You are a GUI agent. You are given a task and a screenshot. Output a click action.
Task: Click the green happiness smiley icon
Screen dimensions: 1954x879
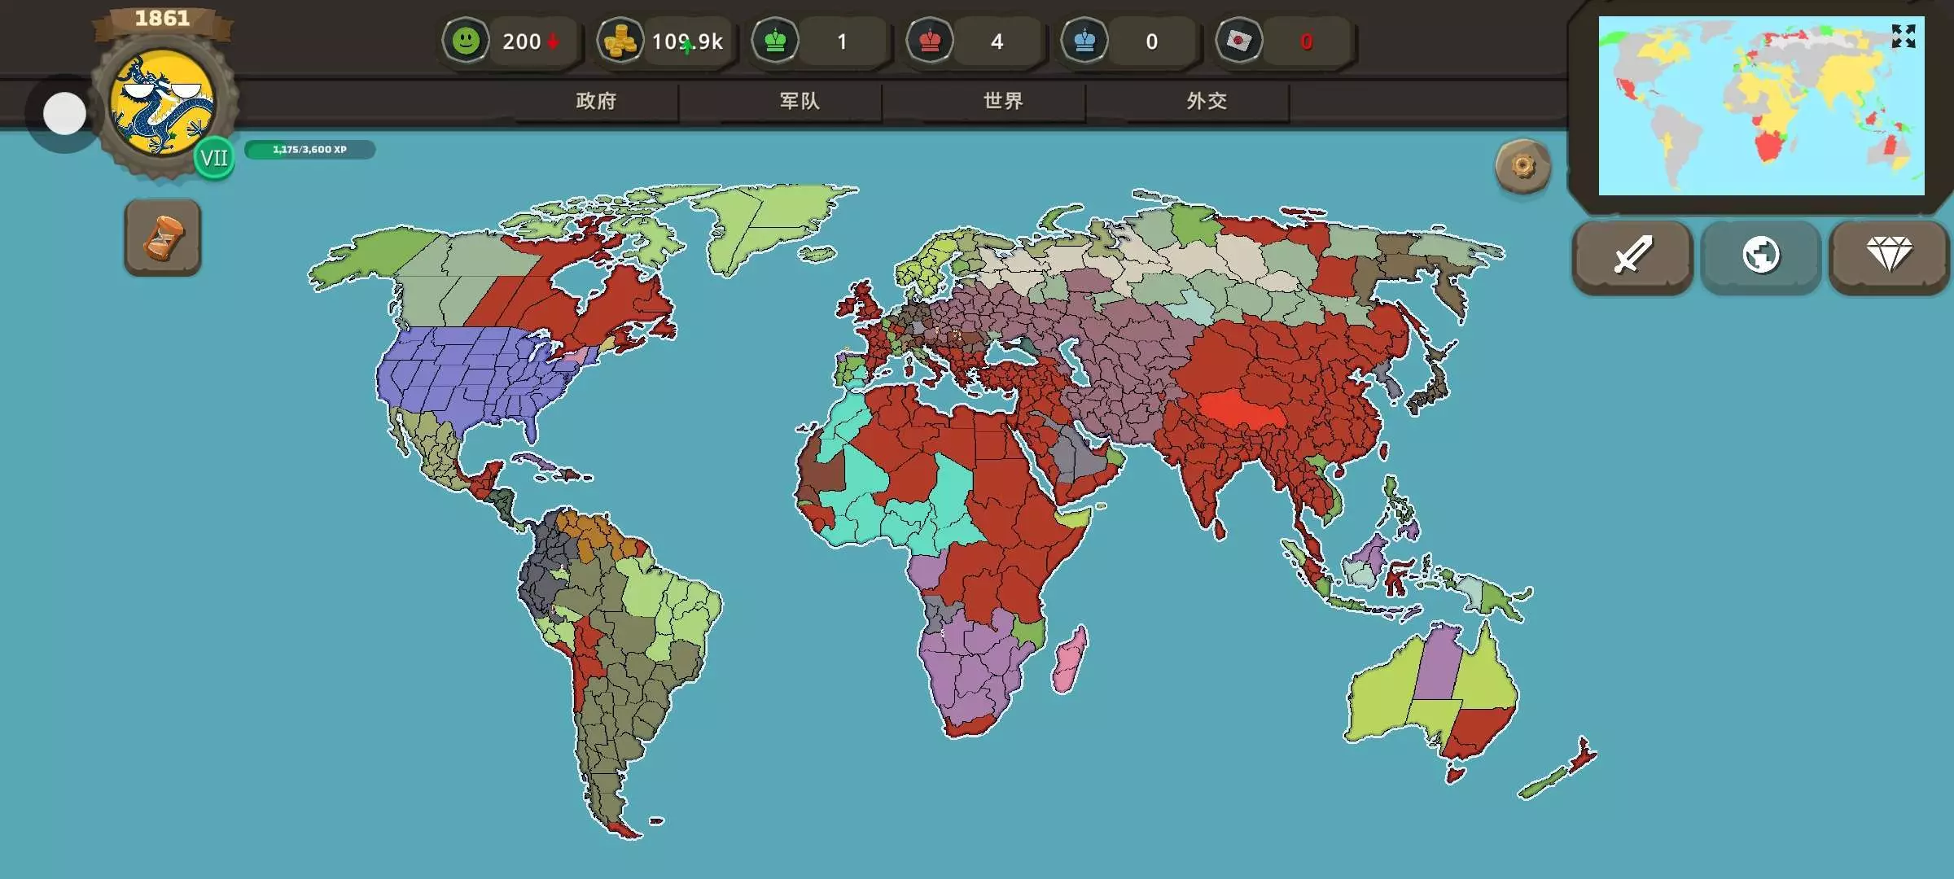coord(466,41)
